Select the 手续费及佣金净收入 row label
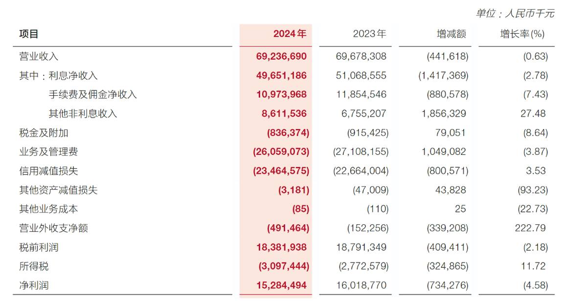Image resolution: width=587 pixels, height=301 pixels. click(92, 95)
